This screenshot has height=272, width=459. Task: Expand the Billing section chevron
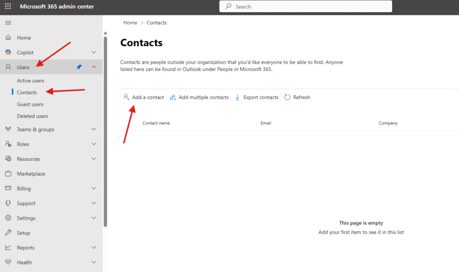(94, 189)
